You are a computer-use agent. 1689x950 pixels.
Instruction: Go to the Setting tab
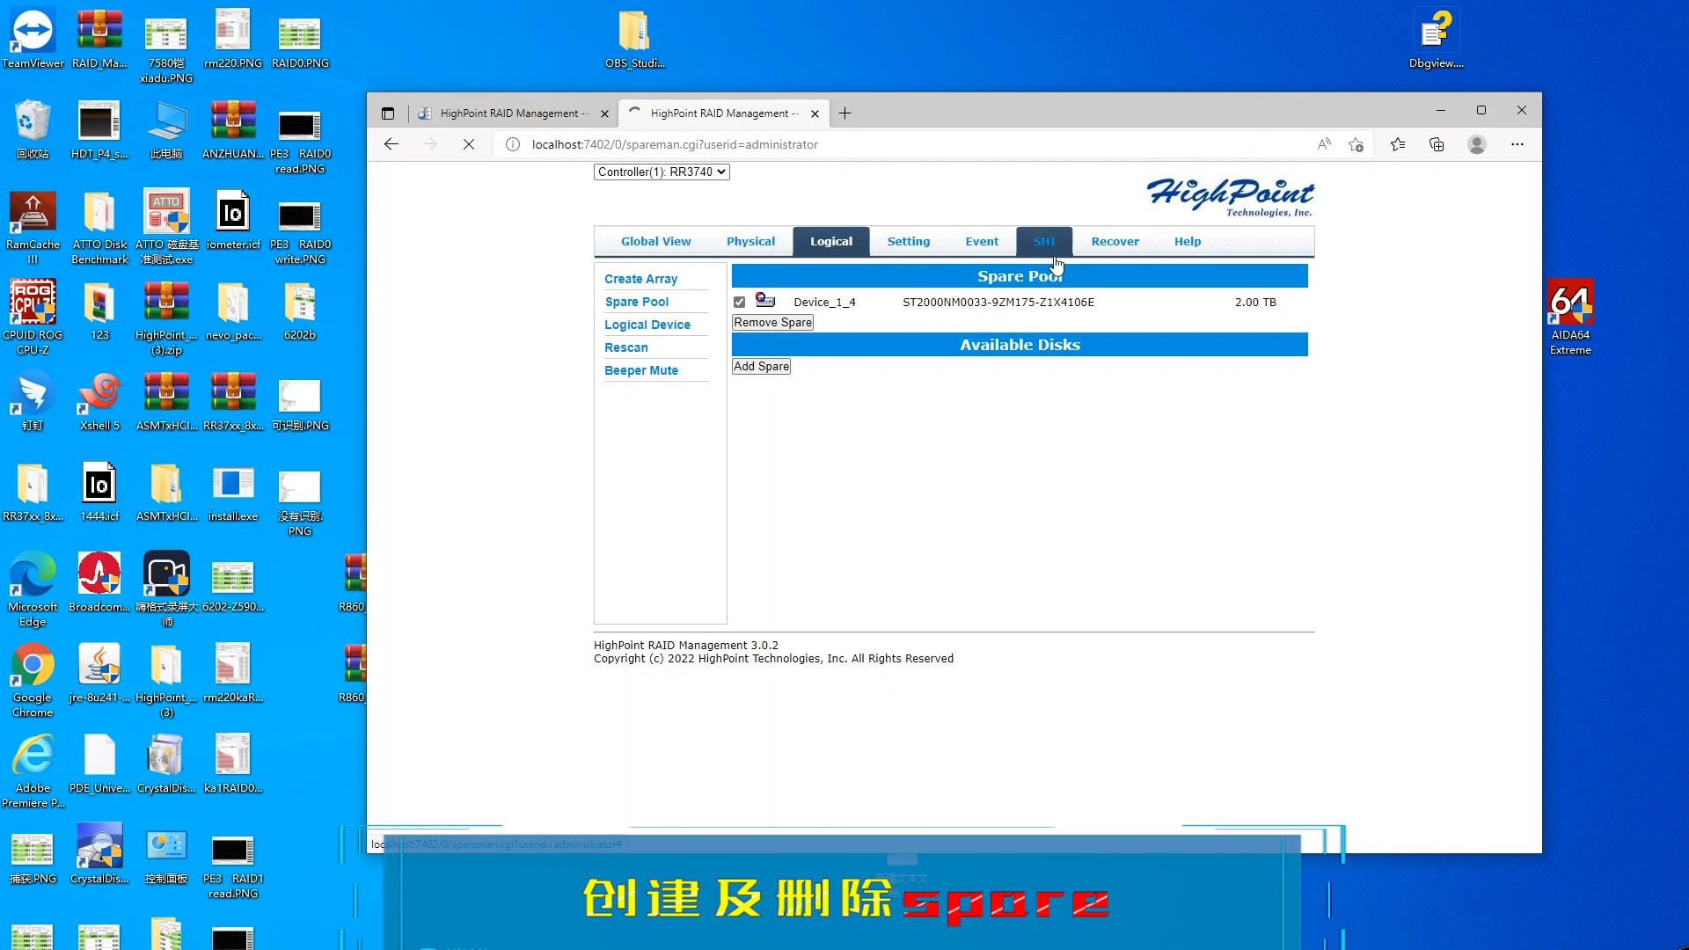909,241
